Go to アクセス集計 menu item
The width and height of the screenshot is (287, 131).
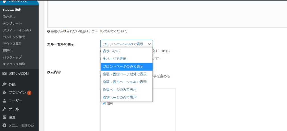coord(12,44)
